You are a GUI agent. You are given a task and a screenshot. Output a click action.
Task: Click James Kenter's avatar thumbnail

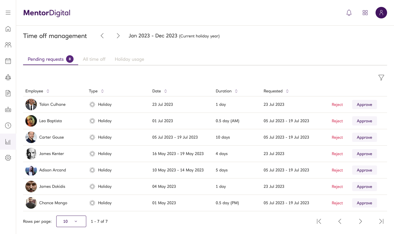point(31,154)
